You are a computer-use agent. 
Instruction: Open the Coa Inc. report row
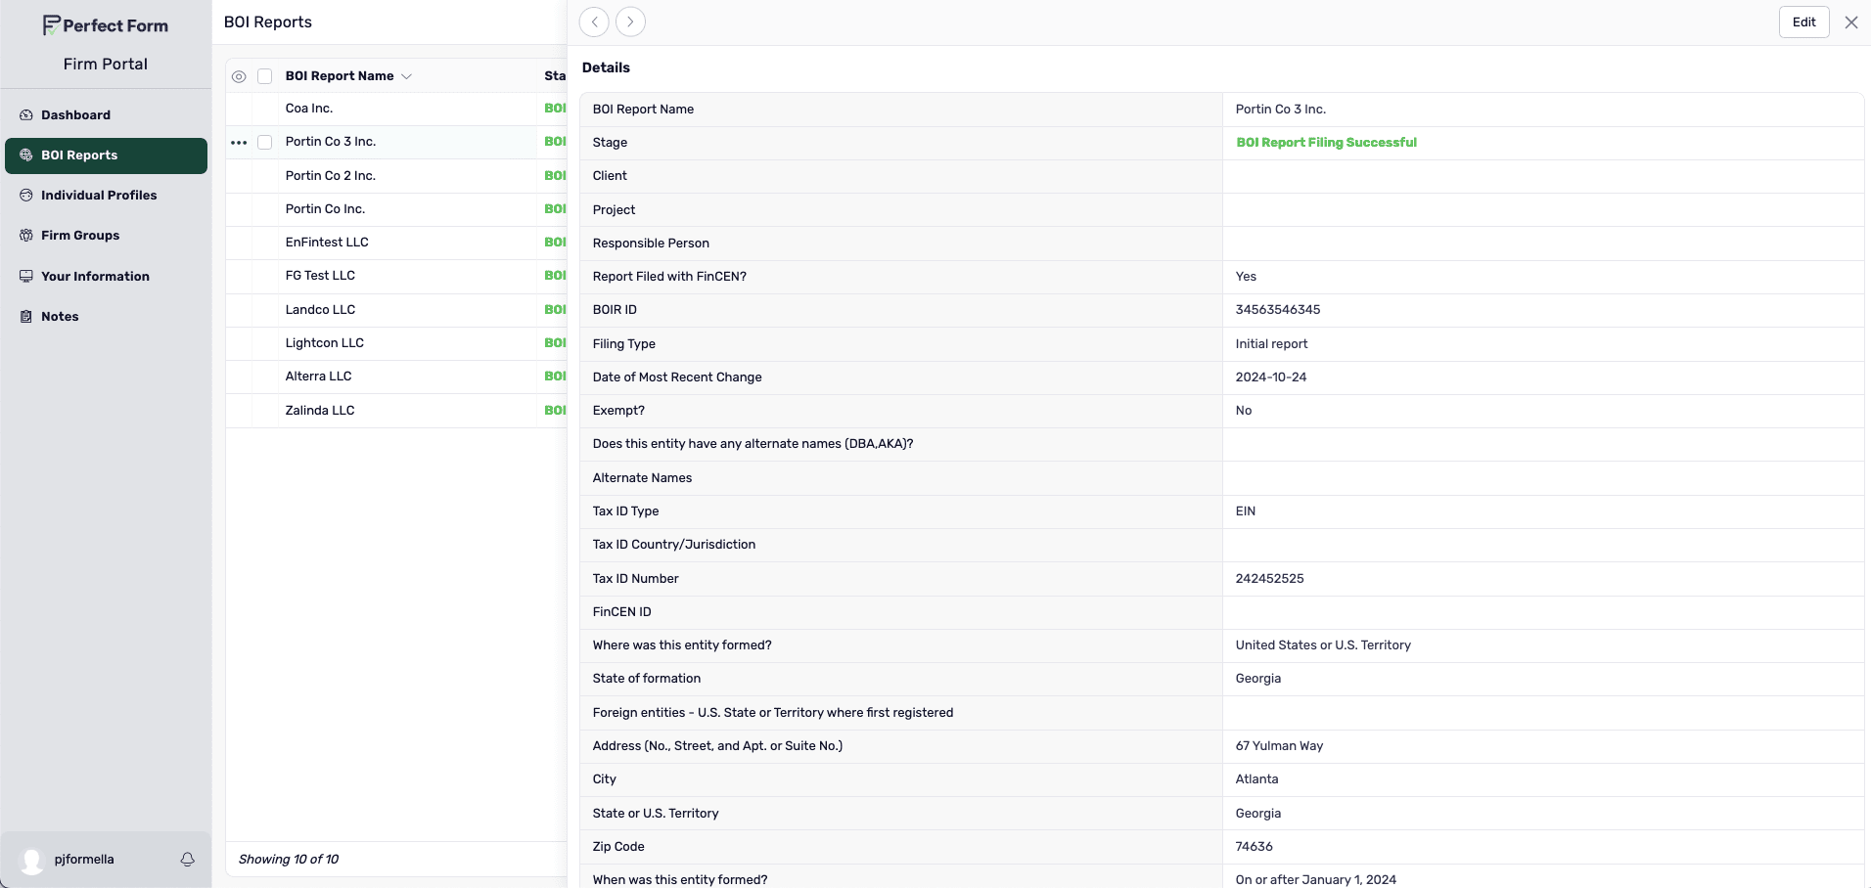point(396,109)
